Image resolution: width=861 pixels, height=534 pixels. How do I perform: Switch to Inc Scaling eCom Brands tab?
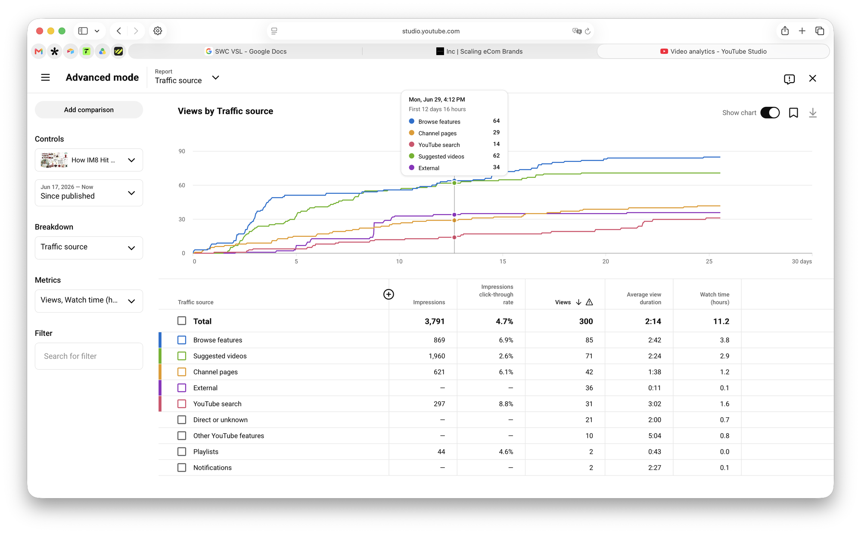[x=479, y=51]
